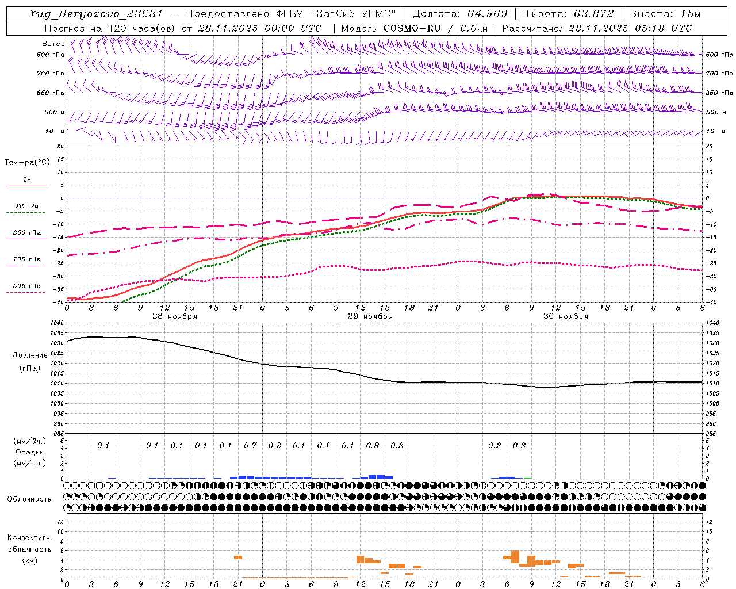The image size is (736, 589).
Task: Click the model name COSMO-RU
Action: [x=412, y=28]
